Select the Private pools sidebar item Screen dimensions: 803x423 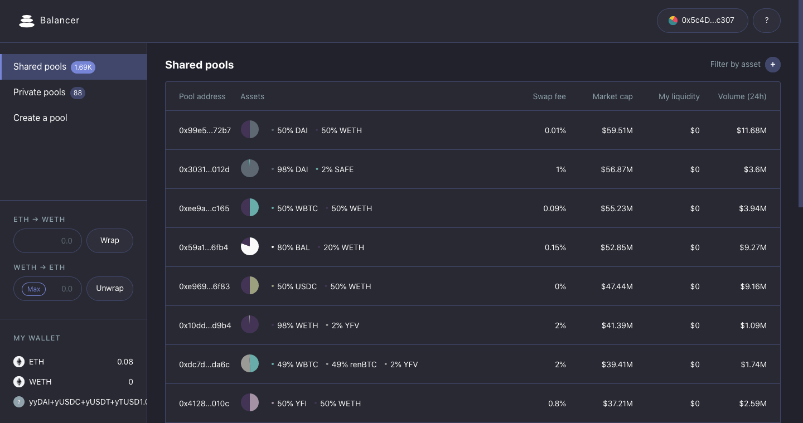tap(74, 93)
